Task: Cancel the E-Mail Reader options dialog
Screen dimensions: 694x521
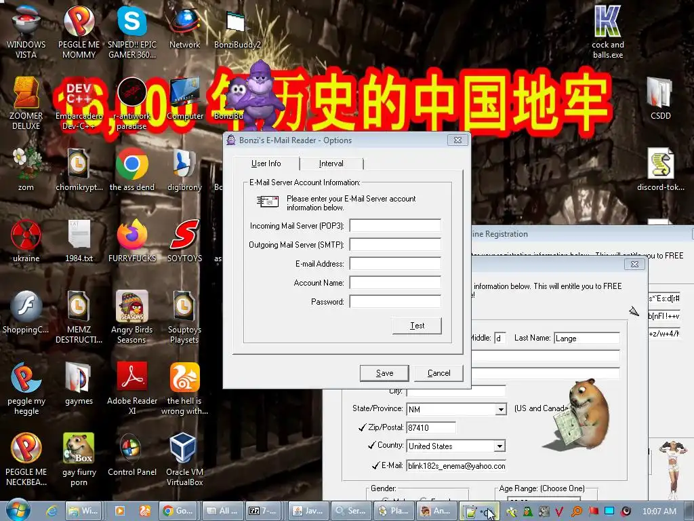Action: 438,373
